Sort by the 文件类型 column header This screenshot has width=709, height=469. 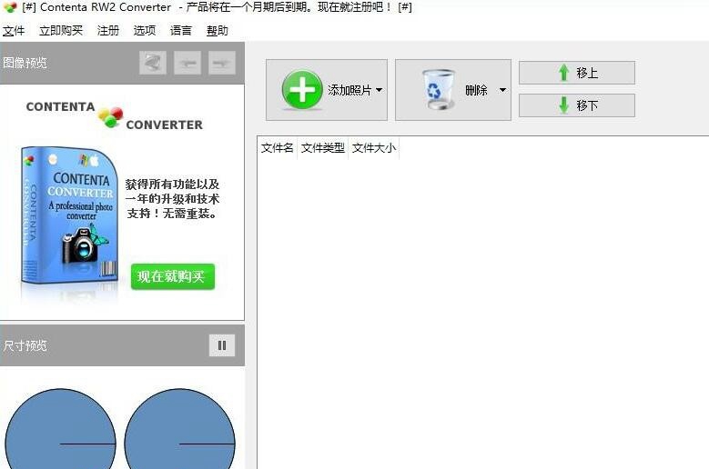click(x=323, y=147)
